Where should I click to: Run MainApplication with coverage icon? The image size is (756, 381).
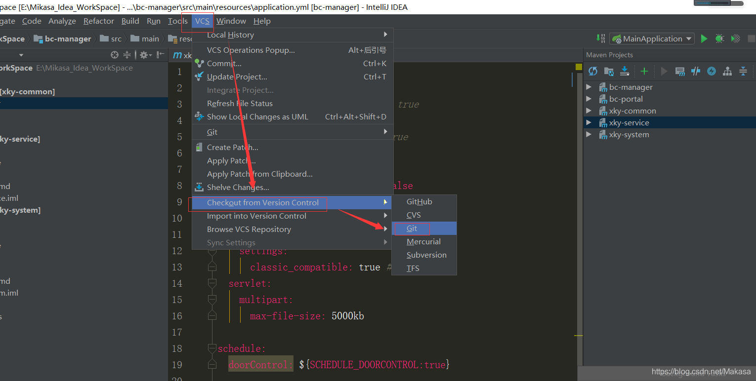(736, 38)
